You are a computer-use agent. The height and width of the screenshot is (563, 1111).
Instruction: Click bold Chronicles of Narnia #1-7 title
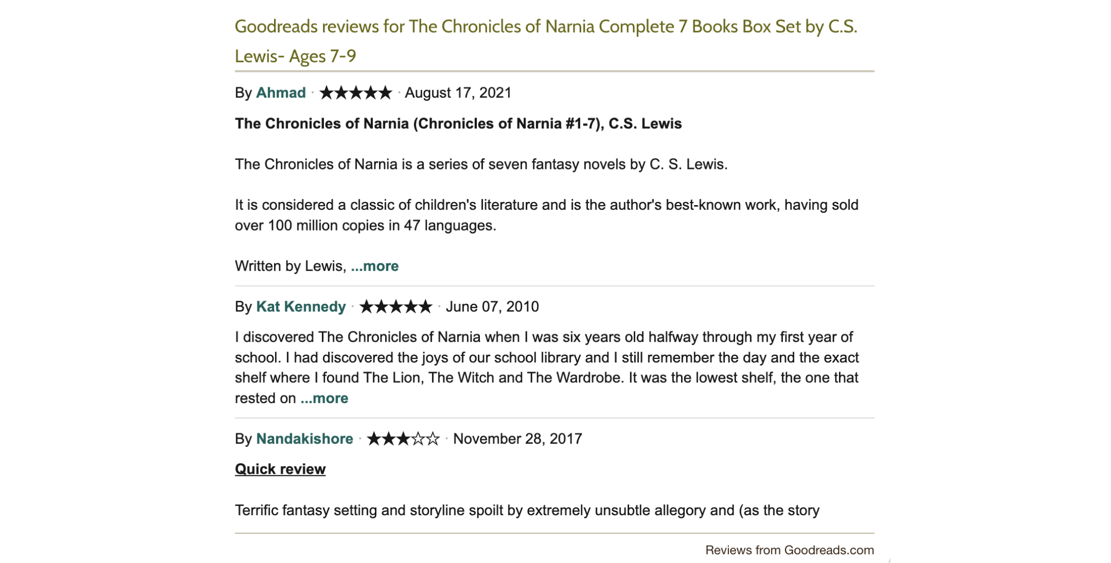[x=458, y=124]
